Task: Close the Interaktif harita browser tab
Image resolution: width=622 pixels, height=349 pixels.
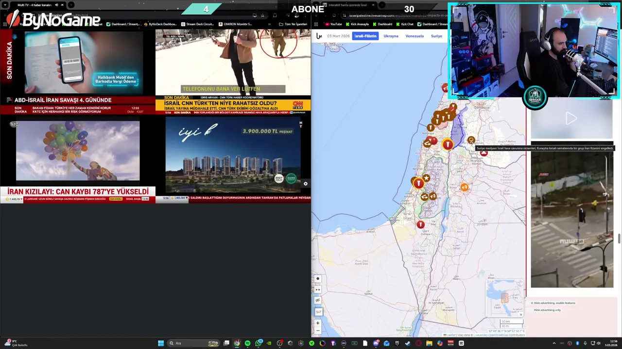Action: pyautogui.click(x=373, y=5)
